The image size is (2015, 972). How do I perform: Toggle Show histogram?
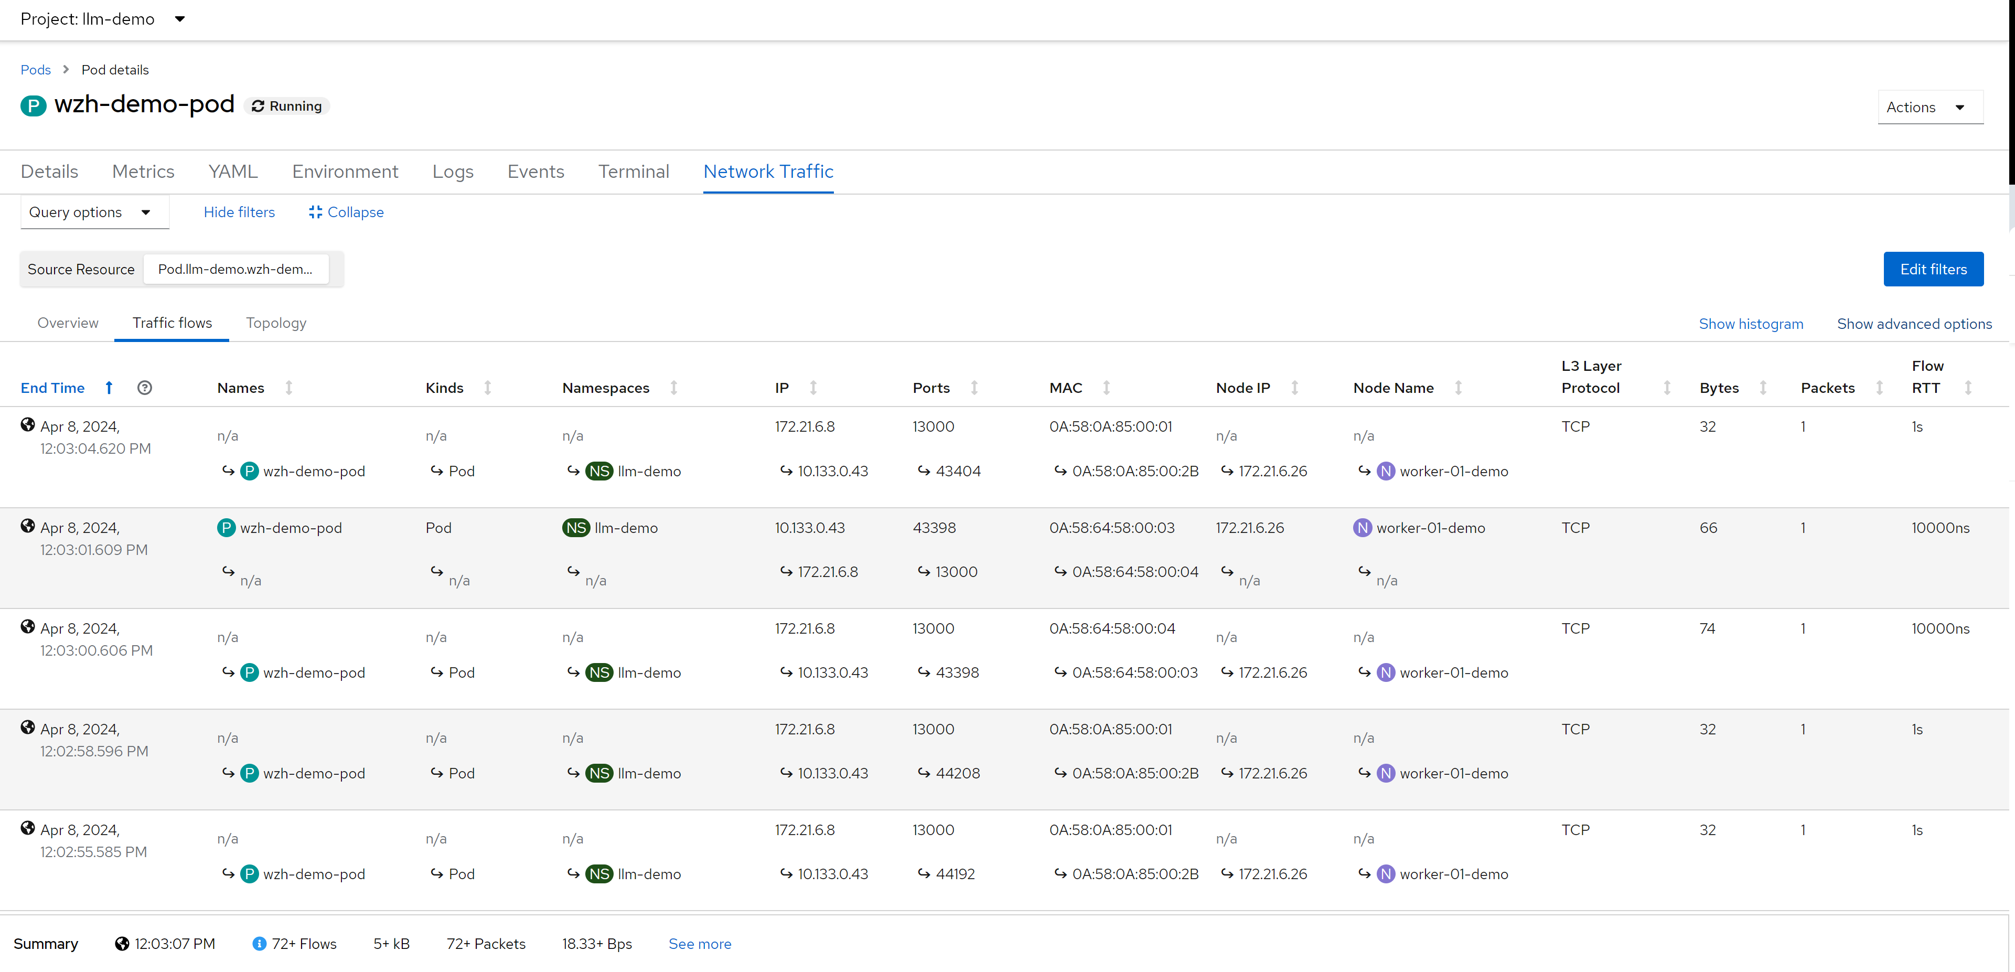1751,324
